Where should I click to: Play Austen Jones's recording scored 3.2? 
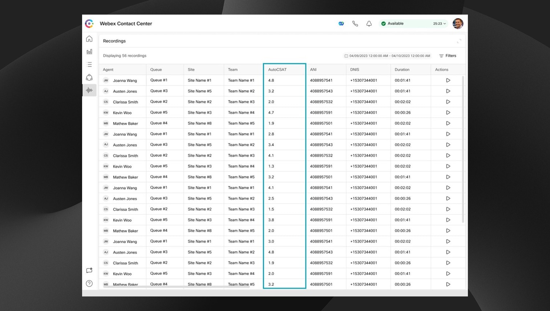448,91
